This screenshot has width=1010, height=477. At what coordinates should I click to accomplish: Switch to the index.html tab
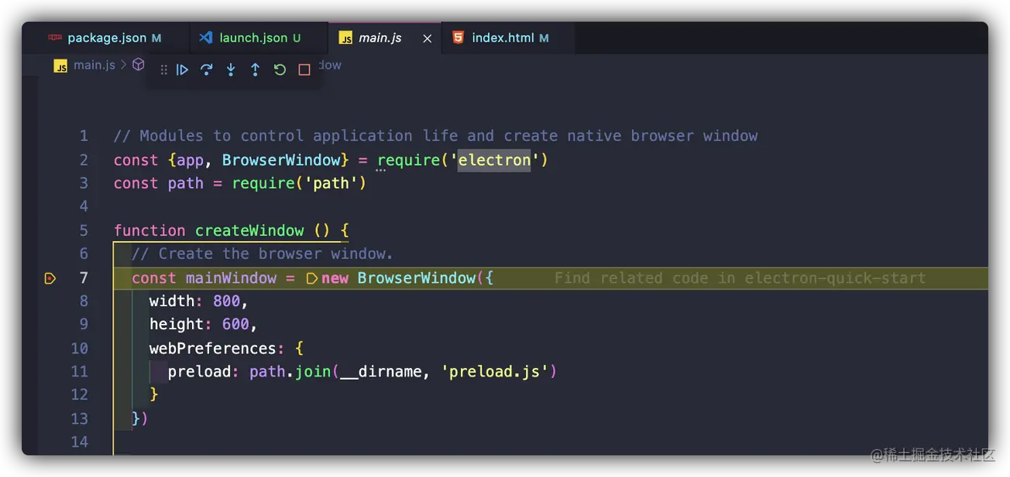(503, 38)
